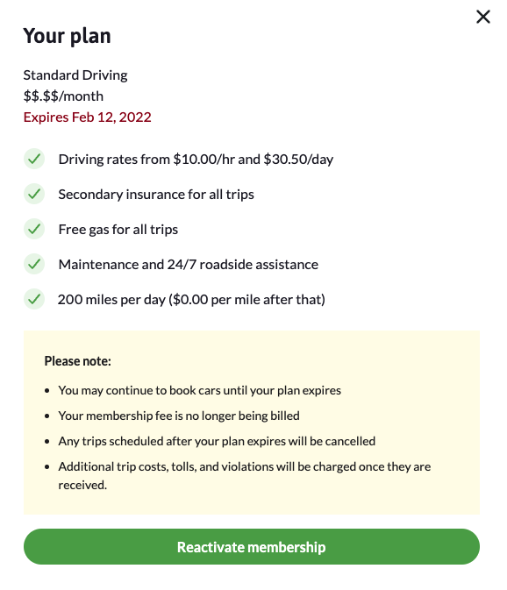Click Free gas for all trips text
This screenshot has height=590, width=507.
pos(118,230)
